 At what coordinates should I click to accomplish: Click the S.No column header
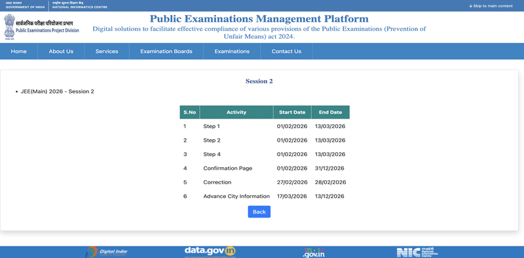tap(189, 112)
